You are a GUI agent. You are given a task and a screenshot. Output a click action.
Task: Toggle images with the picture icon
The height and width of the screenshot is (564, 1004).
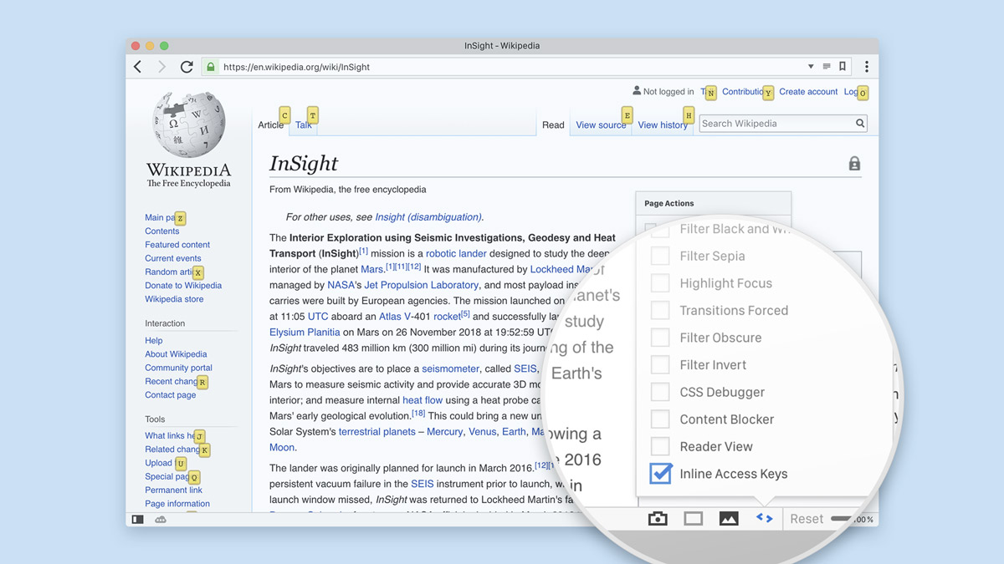pyautogui.click(x=729, y=519)
